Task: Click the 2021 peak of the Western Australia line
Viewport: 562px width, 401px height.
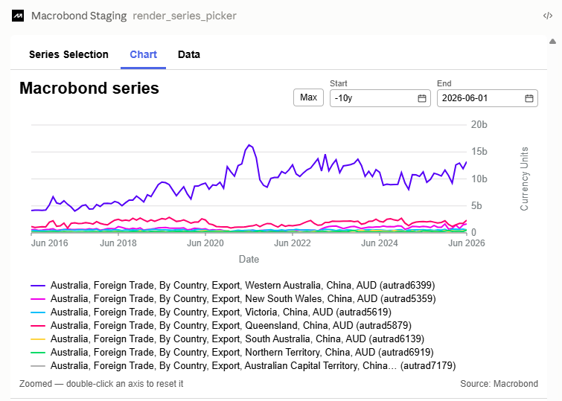Action: 249,145
